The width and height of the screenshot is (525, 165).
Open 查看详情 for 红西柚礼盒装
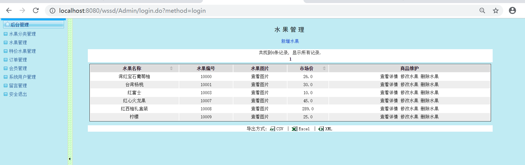[389, 109]
